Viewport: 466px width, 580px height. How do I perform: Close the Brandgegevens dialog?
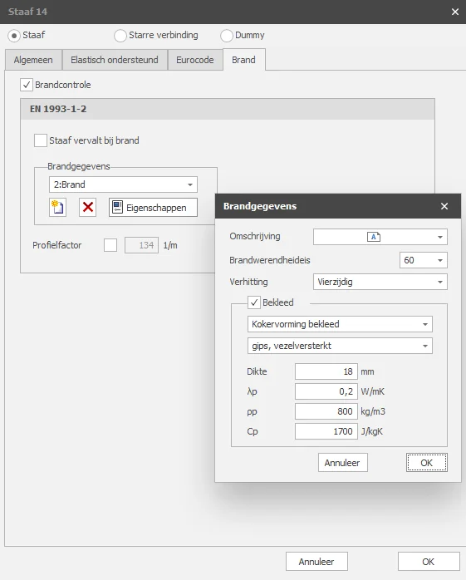(x=444, y=206)
